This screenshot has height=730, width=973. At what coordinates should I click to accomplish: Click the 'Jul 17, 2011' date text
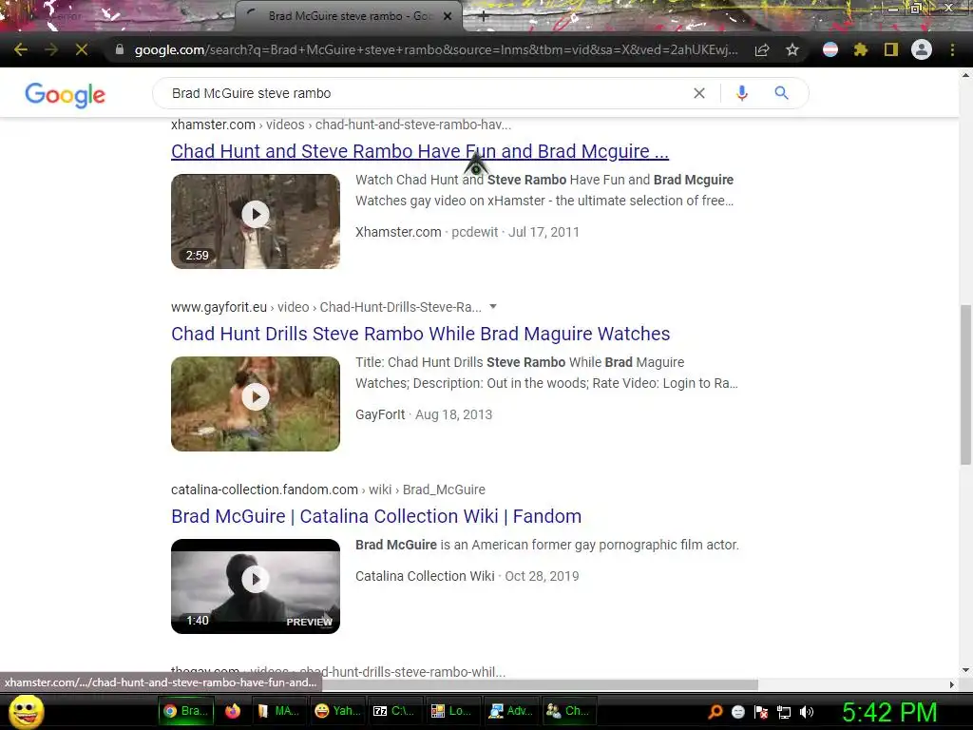544,232
